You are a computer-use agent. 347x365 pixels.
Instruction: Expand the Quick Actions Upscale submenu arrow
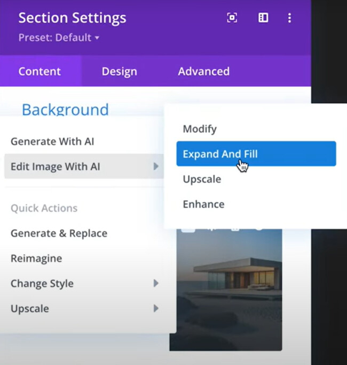point(156,308)
